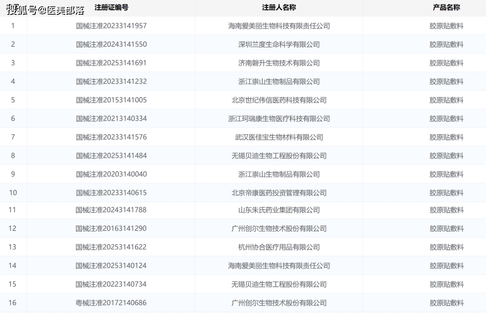This screenshot has height=313, width=486.
Task: Click 胶原贴敷料 product name in row 5
Action: point(446,100)
